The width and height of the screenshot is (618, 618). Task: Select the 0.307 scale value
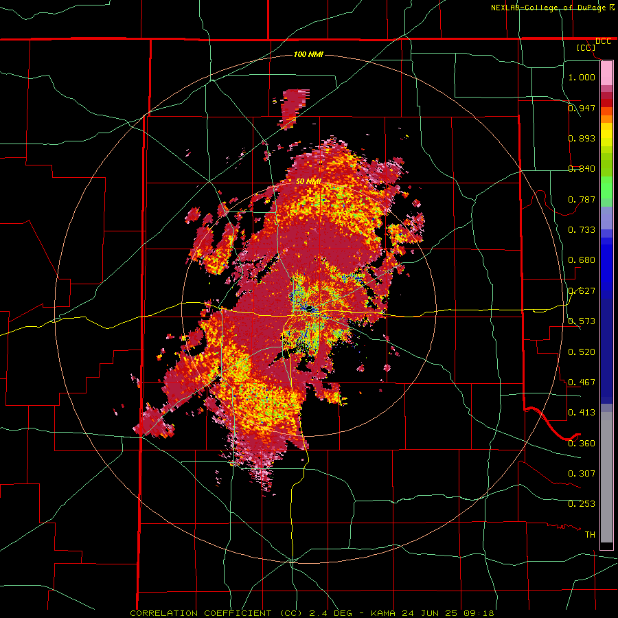pyautogui.click(x=582, y=473)
